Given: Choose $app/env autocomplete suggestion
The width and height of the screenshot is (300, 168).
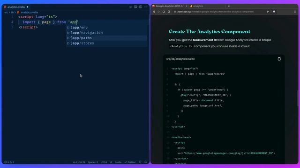Looking at the screenshot, I should coord(107,28).
